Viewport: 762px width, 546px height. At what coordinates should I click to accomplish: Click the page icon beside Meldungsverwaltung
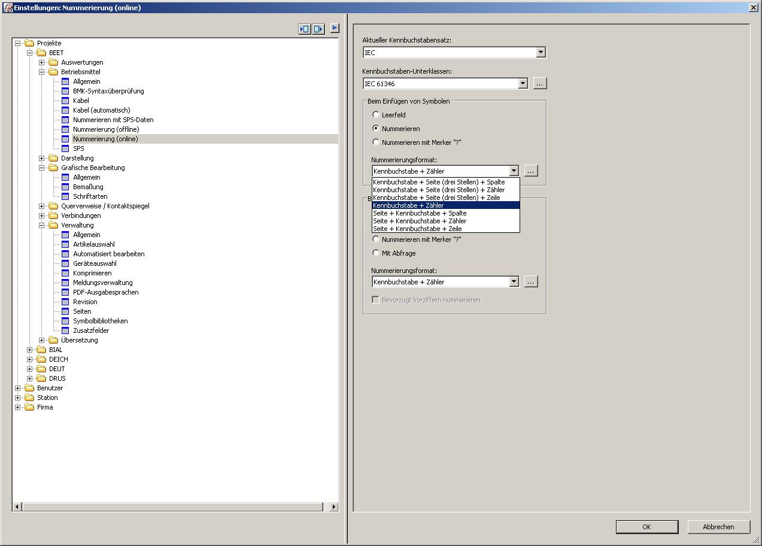pyautogui.click(x=66, y=283)
